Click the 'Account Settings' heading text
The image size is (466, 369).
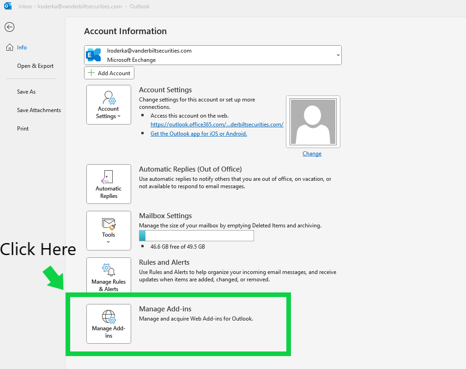tap(165, 90)
